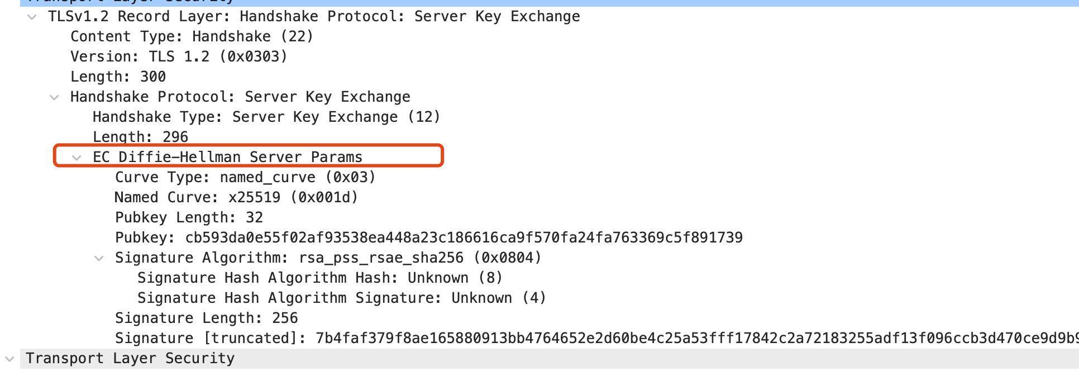Collapse the EC Diffie-Hellman Server Params arrow
The height and width of the screenshot is (371, 1079).
coord(77,158)
